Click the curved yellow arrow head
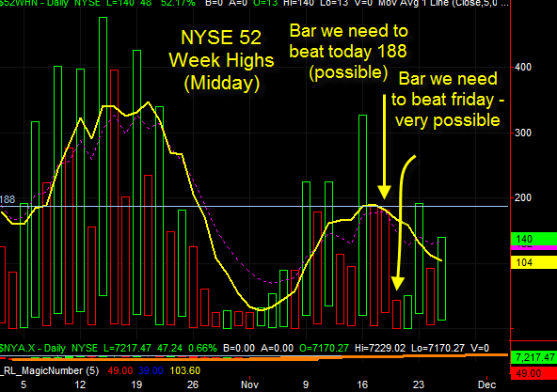 pyautogui.click(x=397, y=284)
